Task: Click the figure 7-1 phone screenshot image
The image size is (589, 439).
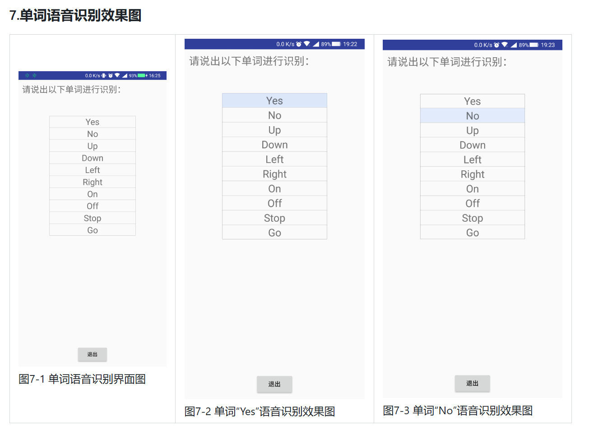Action: (93, 219)
